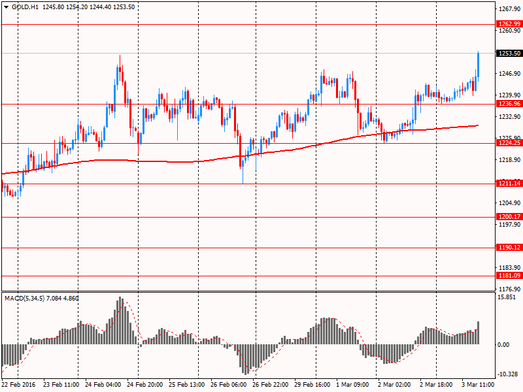Select the 1190.12 red price tag
Image resolution: width=523 pixels, height=392 pixels.
click(508, 248)
